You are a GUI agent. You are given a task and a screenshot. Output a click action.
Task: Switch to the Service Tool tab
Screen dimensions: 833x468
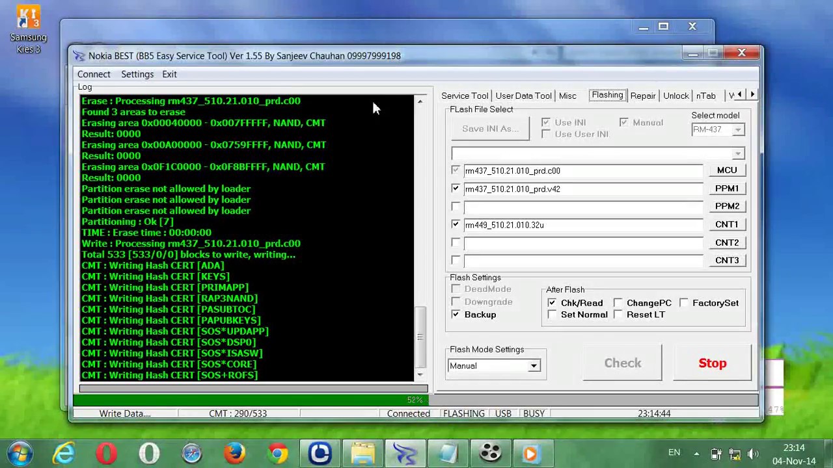click(x=465, y=96)
